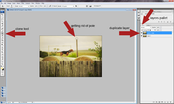Open the Edit menu
Screen dimensions: 174x104
coord(5,3)
